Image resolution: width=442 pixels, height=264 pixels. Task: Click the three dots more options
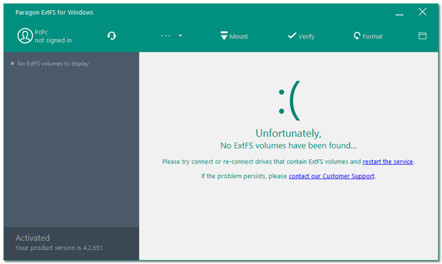pyautogui.click(x=166, y=36)
